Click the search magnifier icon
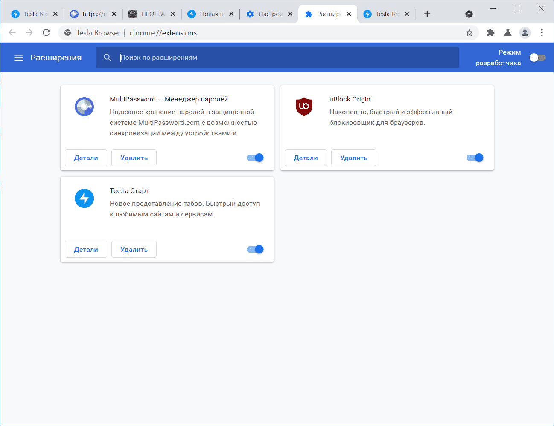The width and height of the screenshot is (554, 426). 108,58
